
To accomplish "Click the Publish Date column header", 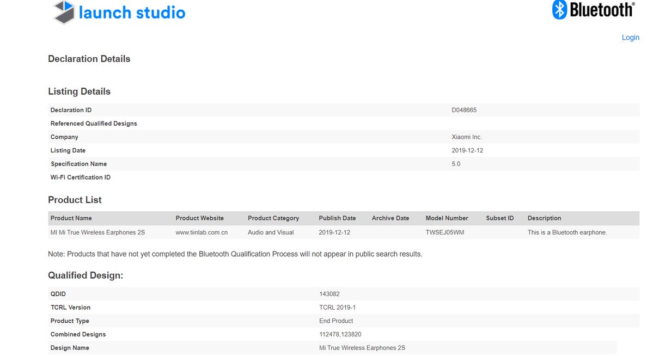I will coord(337,218).
